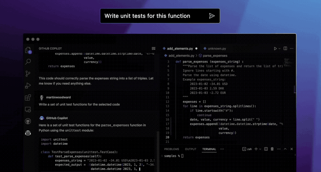The height and width of the screenshot is (172, 321).
Task: Click 'expenses = []' line in editor
Action: click(x=194, y=102)
